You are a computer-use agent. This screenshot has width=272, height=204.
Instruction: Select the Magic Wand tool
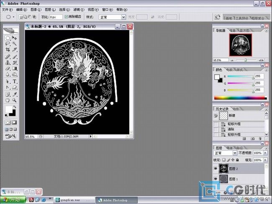pos(15,44)
